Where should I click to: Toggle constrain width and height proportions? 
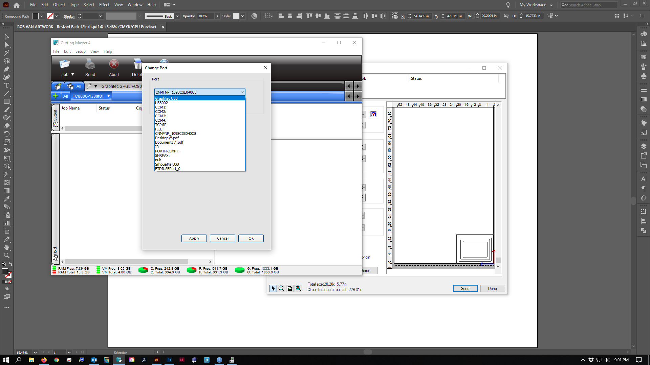[x=506, y=16]
